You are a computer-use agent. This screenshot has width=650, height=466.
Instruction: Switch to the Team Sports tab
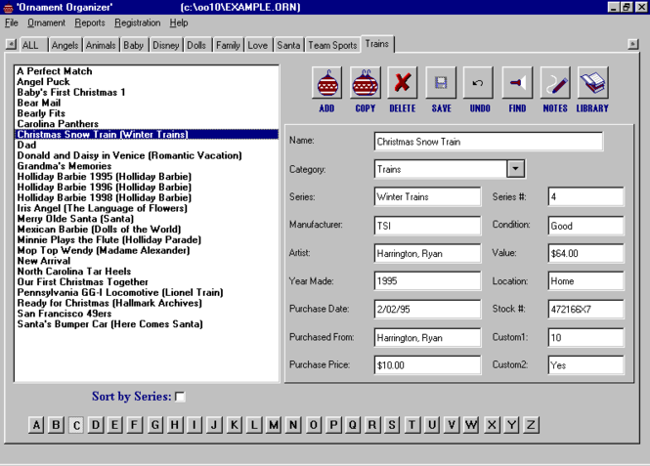[x=332, y=45]
